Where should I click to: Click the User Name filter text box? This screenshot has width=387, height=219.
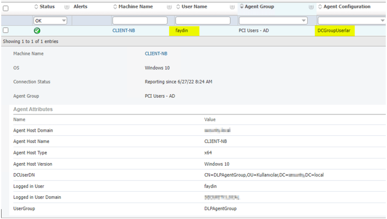(x=203, y=21)
